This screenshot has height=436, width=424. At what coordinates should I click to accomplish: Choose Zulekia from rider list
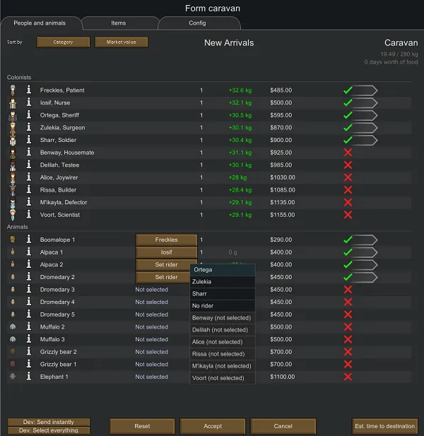coord(223,282)
